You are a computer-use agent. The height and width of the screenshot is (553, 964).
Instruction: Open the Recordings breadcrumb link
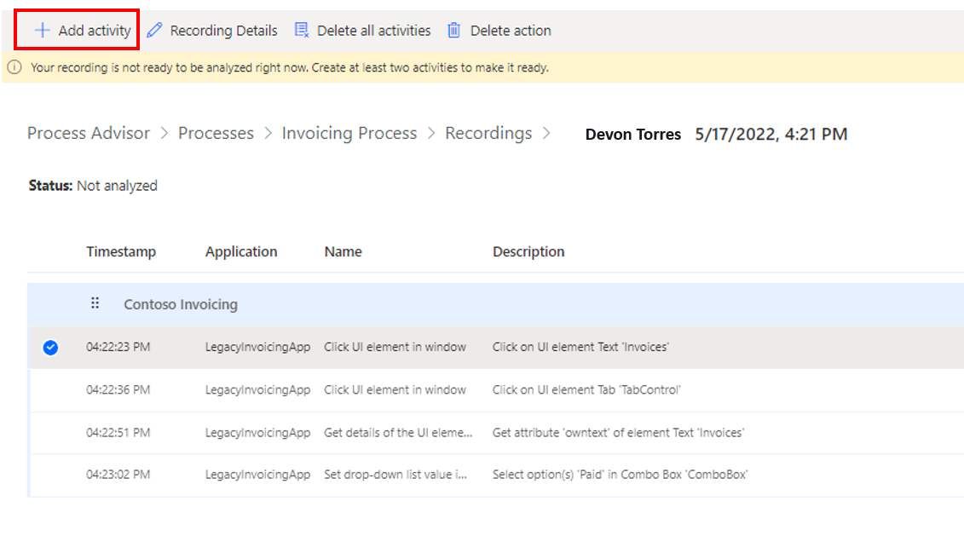488,134
